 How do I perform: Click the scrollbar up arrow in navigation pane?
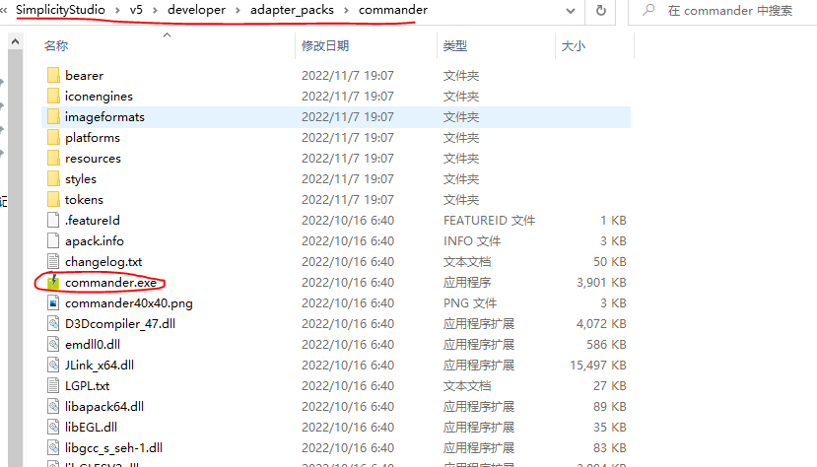click(15, 41)
